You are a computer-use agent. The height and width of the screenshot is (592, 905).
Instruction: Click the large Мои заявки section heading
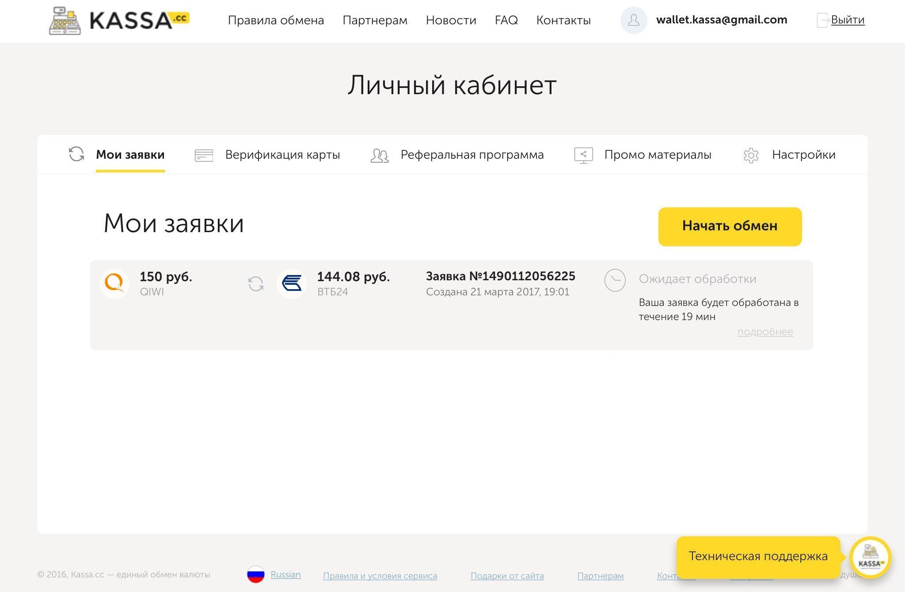coord(173,223)
